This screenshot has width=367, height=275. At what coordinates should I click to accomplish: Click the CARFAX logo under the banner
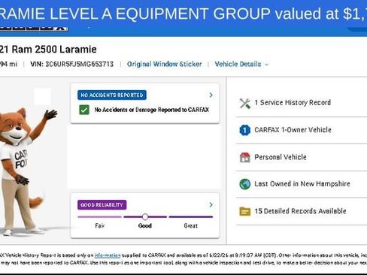coord(34,28)
